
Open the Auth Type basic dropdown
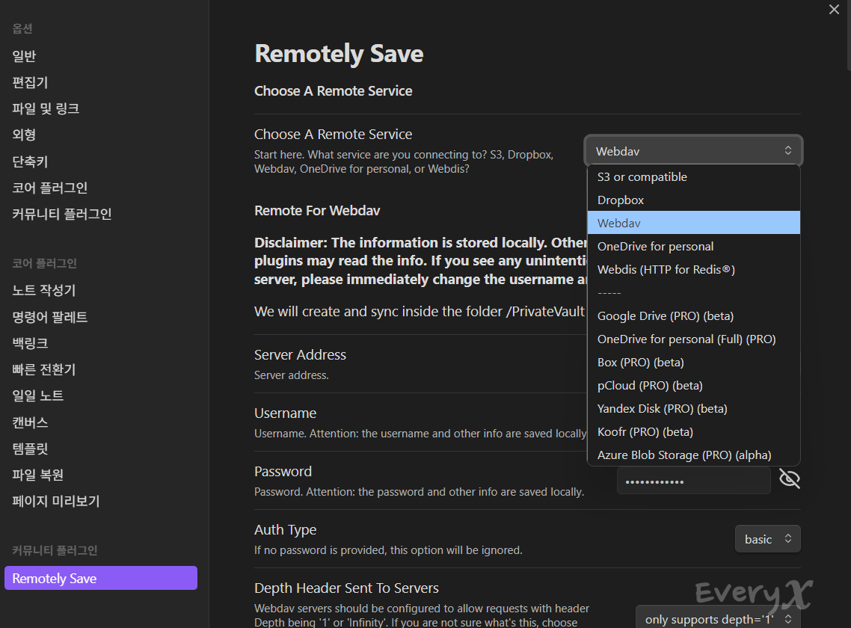pos(767,538)
